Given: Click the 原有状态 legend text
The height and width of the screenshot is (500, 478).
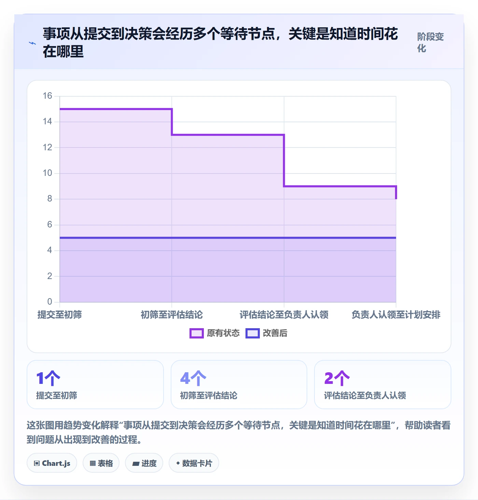Looking at the screenshot, I should pyautogui.click(x=223, y=333).
